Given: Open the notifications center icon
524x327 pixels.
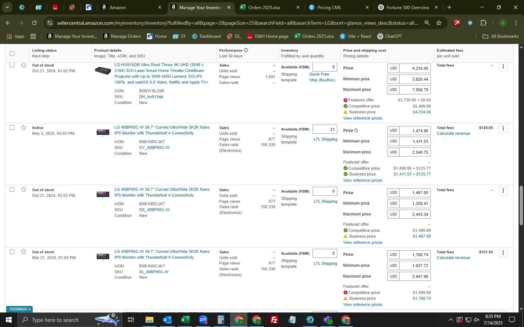Looking at the screenshot, I should (512, 320).
